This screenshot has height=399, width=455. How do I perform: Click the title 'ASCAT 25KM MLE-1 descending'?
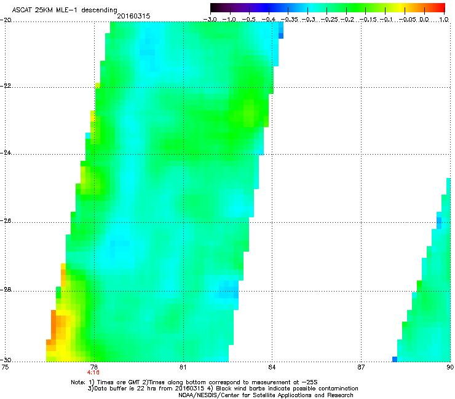(65, 10)
